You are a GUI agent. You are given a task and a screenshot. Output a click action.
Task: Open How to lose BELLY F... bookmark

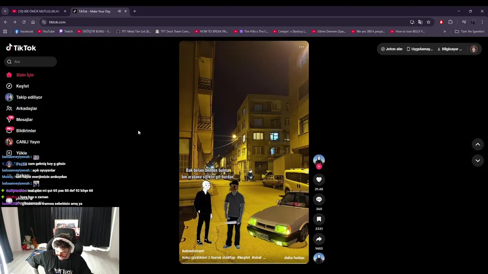407,32
